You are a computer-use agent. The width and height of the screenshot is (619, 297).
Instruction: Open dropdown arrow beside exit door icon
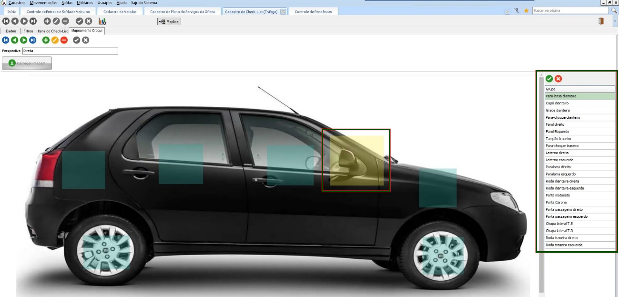[x=615, y=21]
